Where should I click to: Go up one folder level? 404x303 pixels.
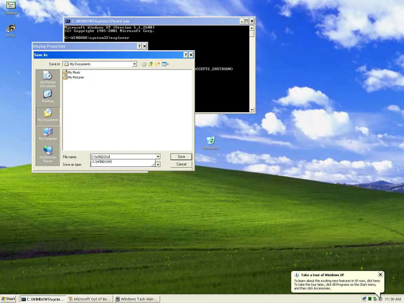coord(151,64)
